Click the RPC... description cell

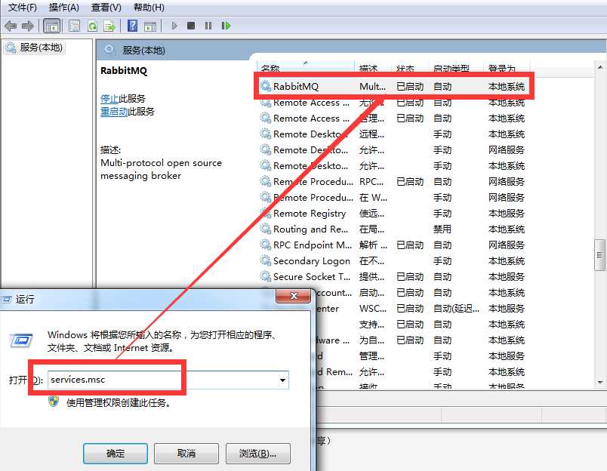(x=371, y=181)
